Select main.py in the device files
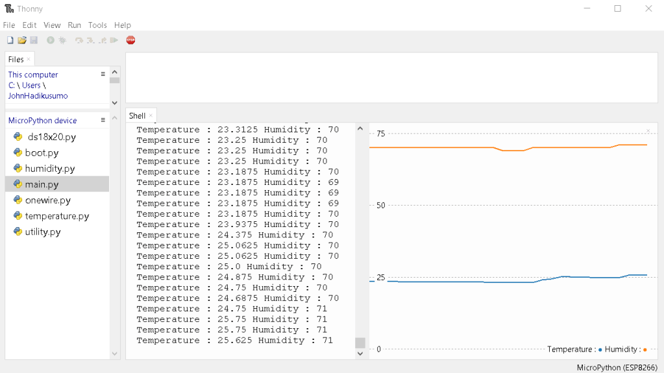 pyautogui.click(x=42, y=184)
